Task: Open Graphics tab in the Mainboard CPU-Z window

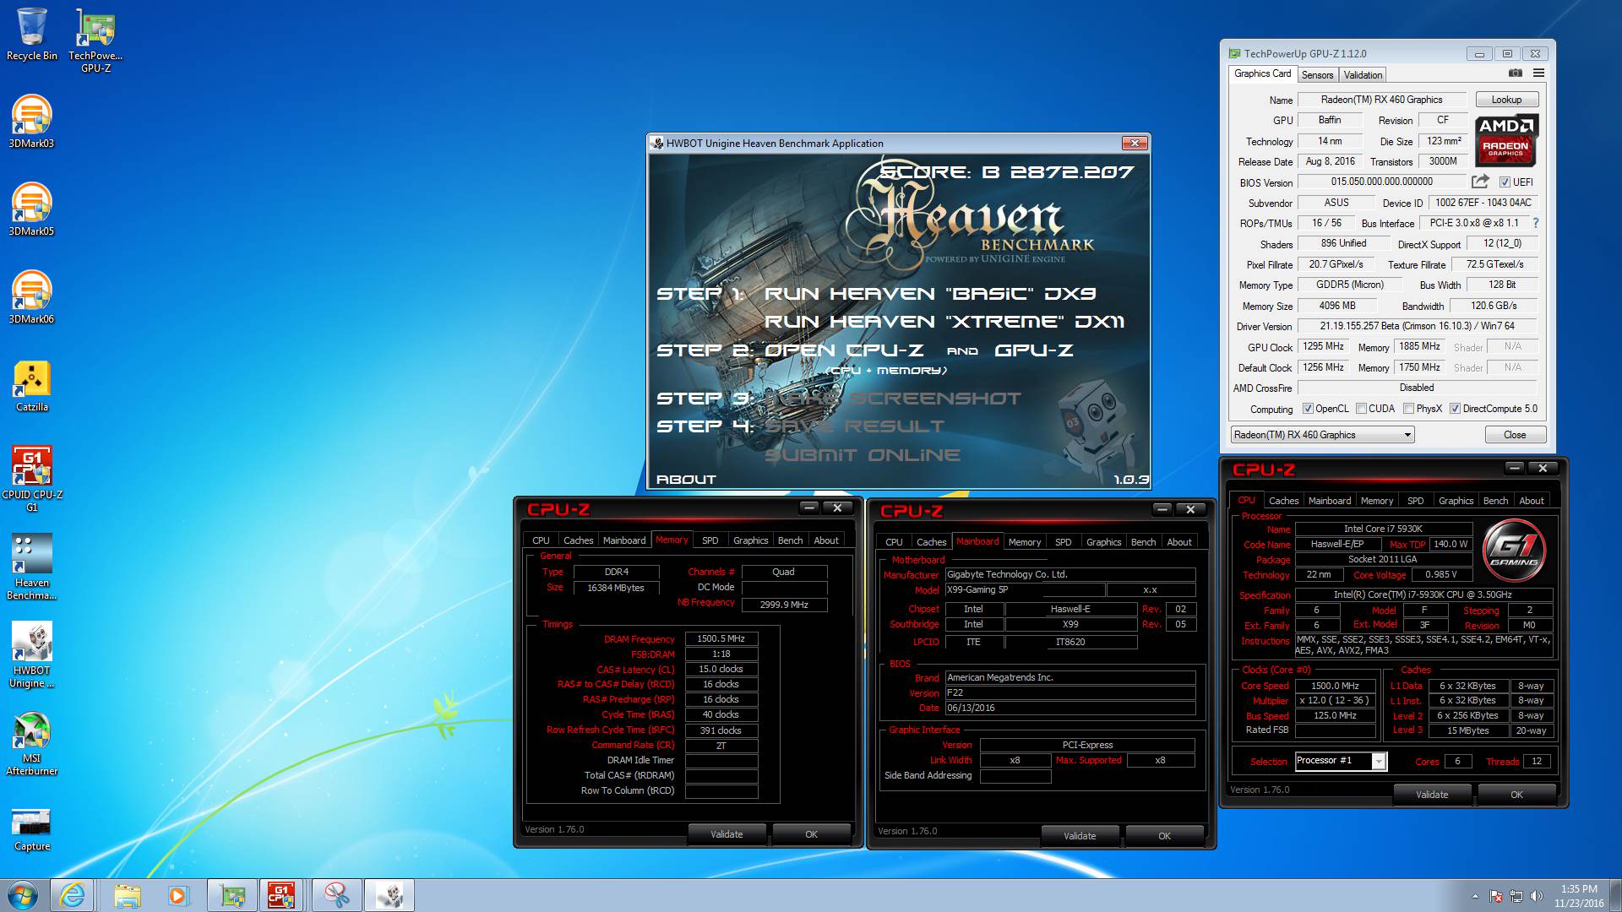Action: (x=1103, y=542)
